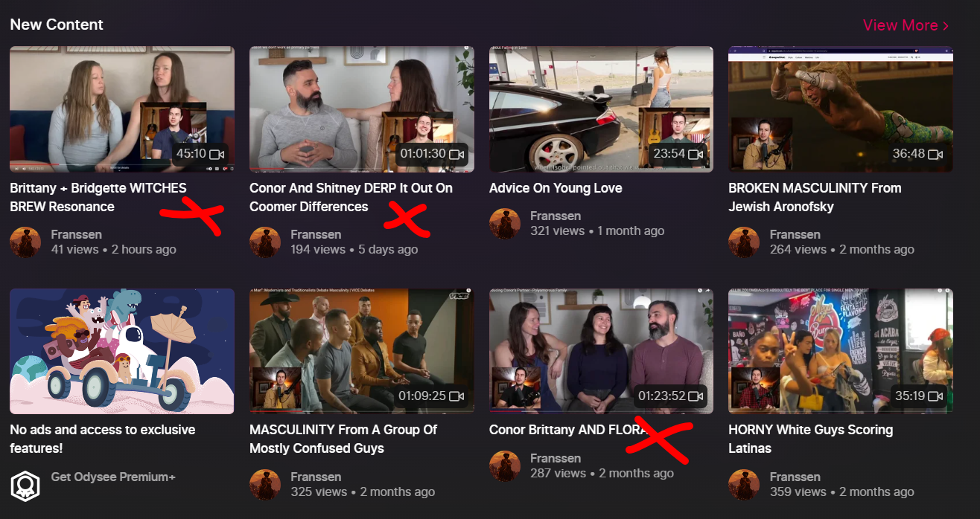The height and width of the screenshot is (519, 980).
Task: Click the Odysee Premium+ badge icon
Action: (x=25, y=485)
